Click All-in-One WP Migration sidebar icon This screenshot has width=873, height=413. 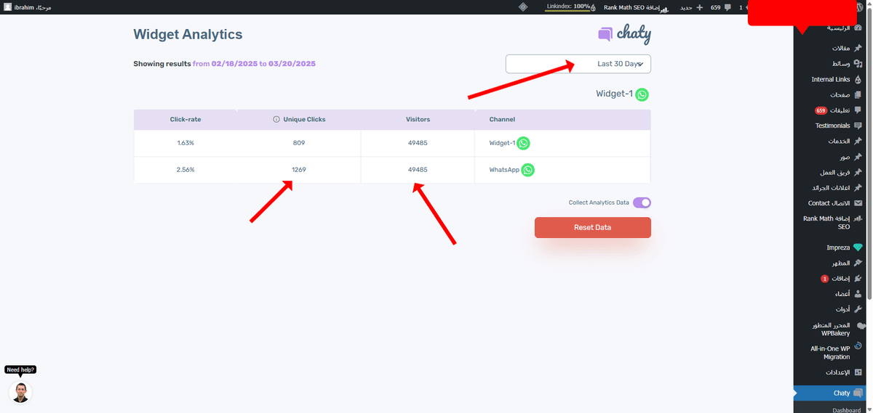click(x=858, y=346)
